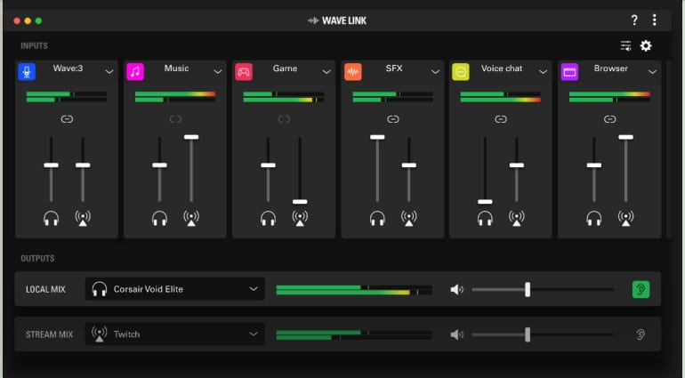
Task: Click the orange SFX waveform channel icon
Action: click(x=352, y=72)
